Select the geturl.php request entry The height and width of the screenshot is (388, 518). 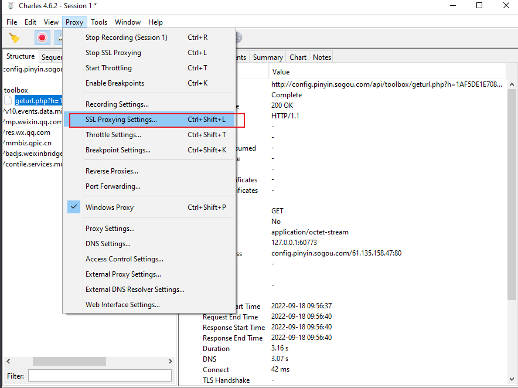click(38, 100)
